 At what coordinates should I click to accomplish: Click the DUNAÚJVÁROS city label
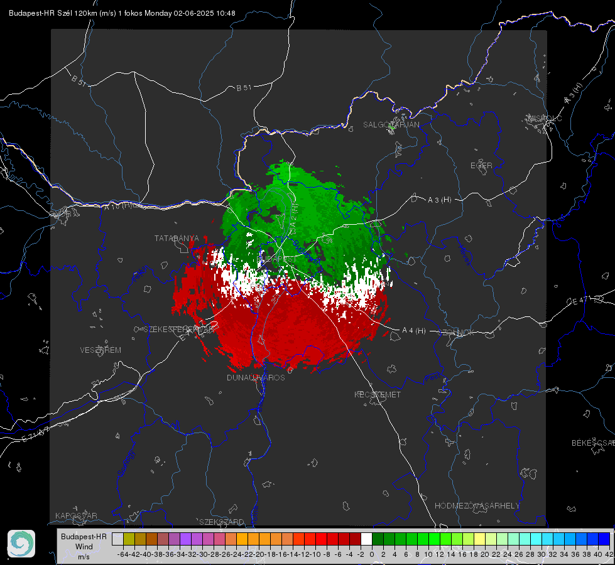tap(256, 377)
